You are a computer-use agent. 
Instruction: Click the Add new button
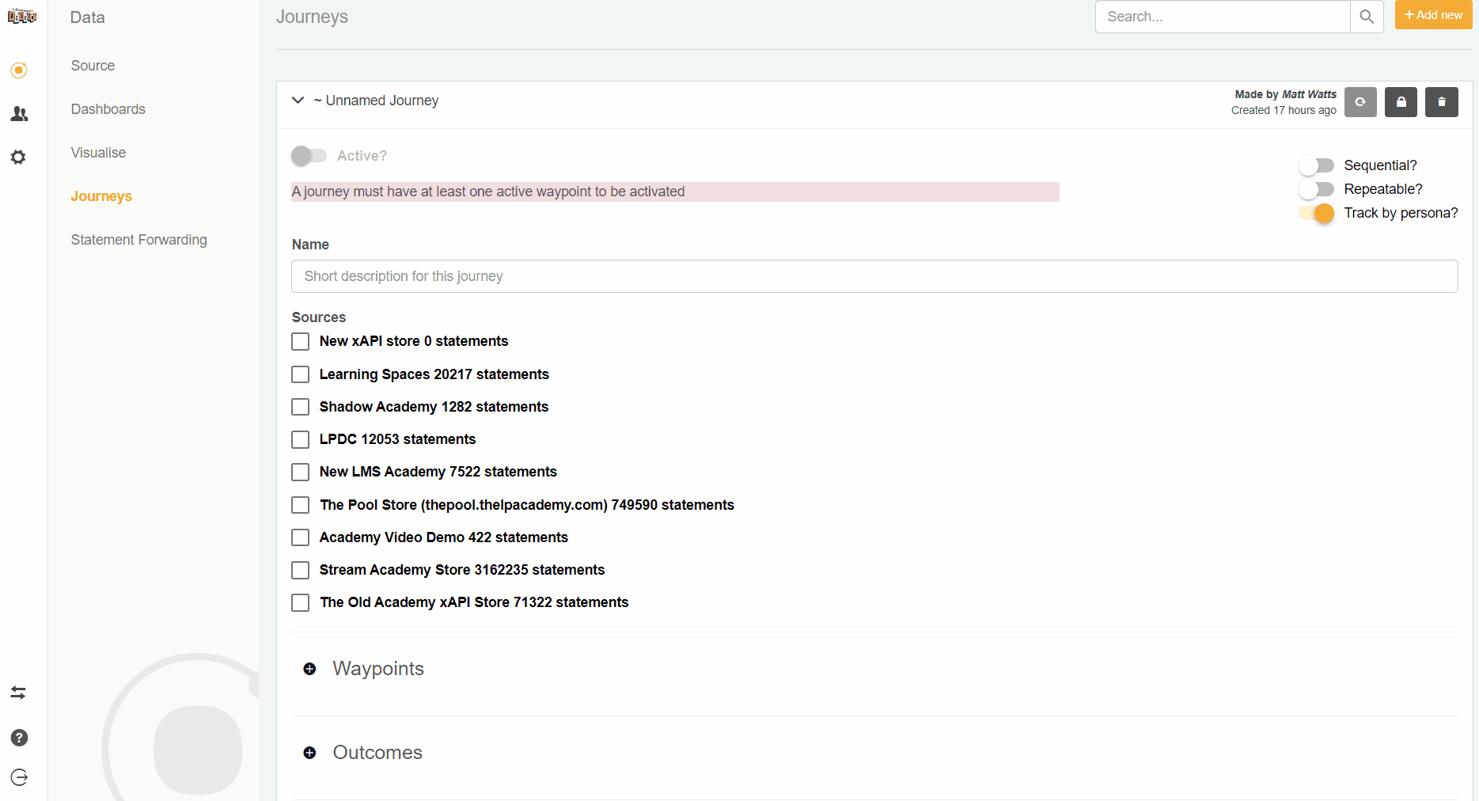tap(1433, 15)
